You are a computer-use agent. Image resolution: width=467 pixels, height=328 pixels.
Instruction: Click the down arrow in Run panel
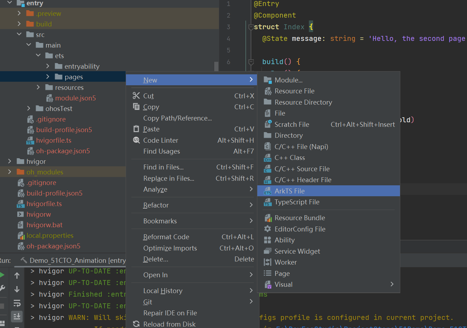[17, 289]
